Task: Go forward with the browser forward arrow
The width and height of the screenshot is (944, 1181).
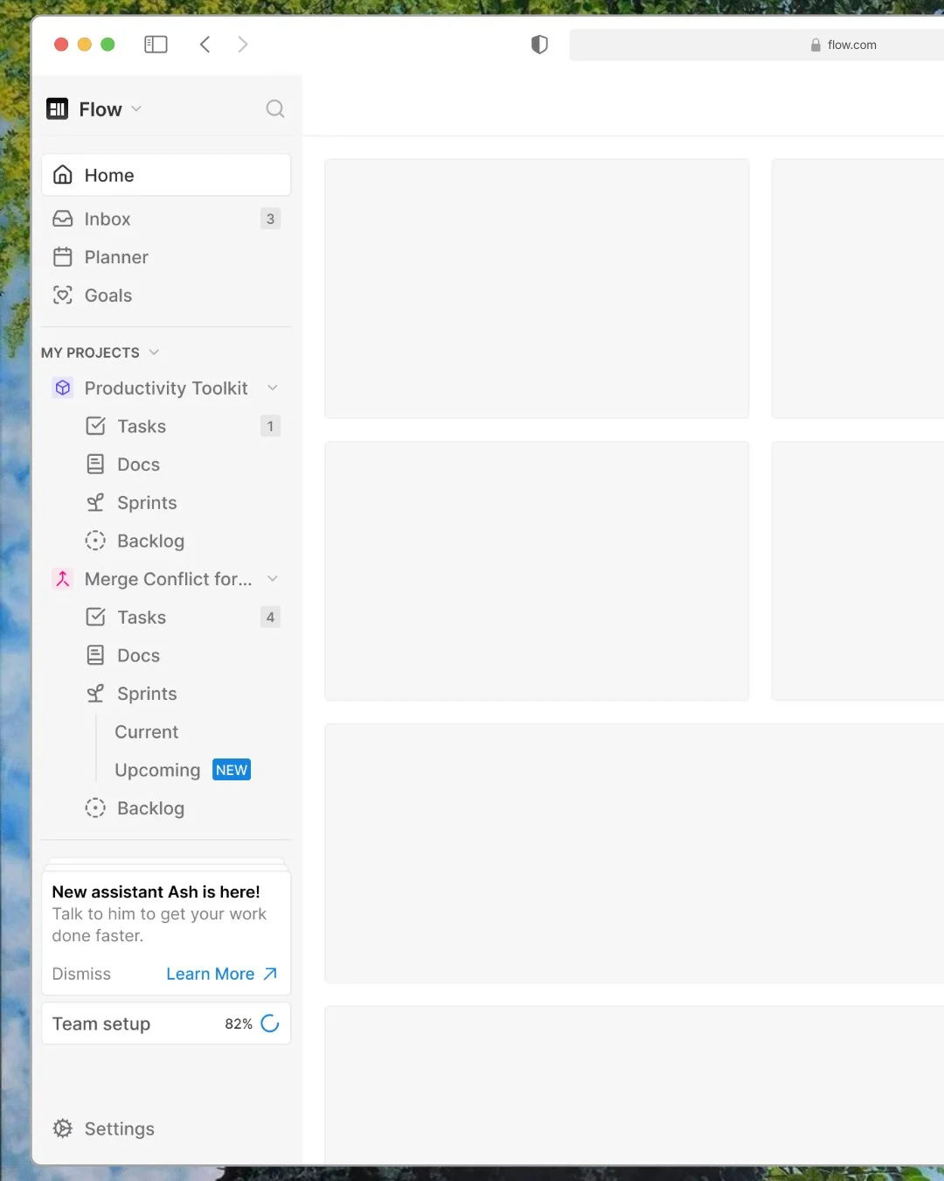Action: pyautogui.click(x=243, y=45)
